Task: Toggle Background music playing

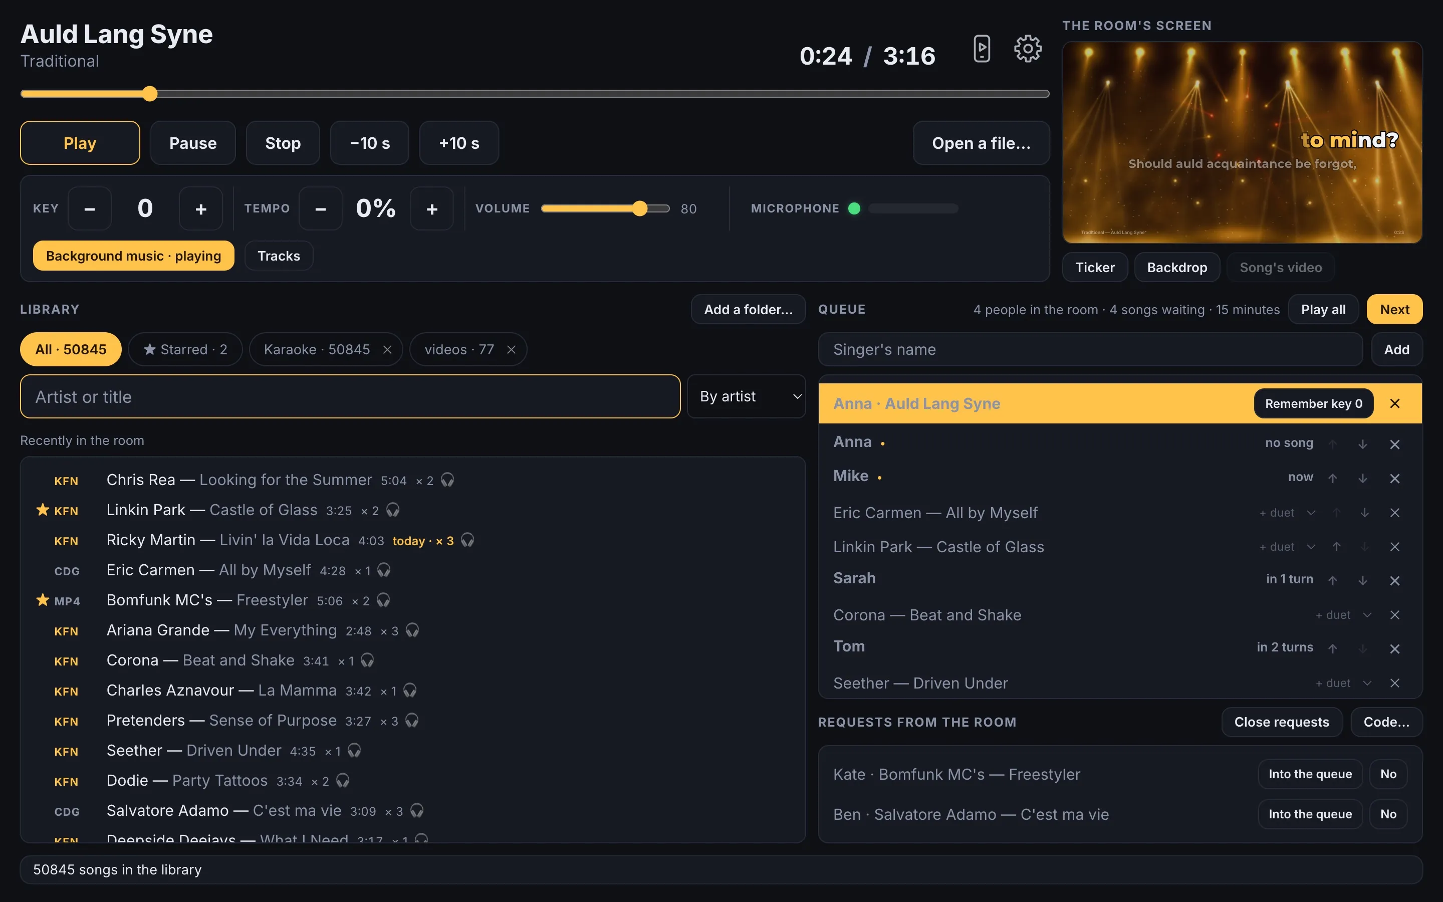Action: pos(134,256)
